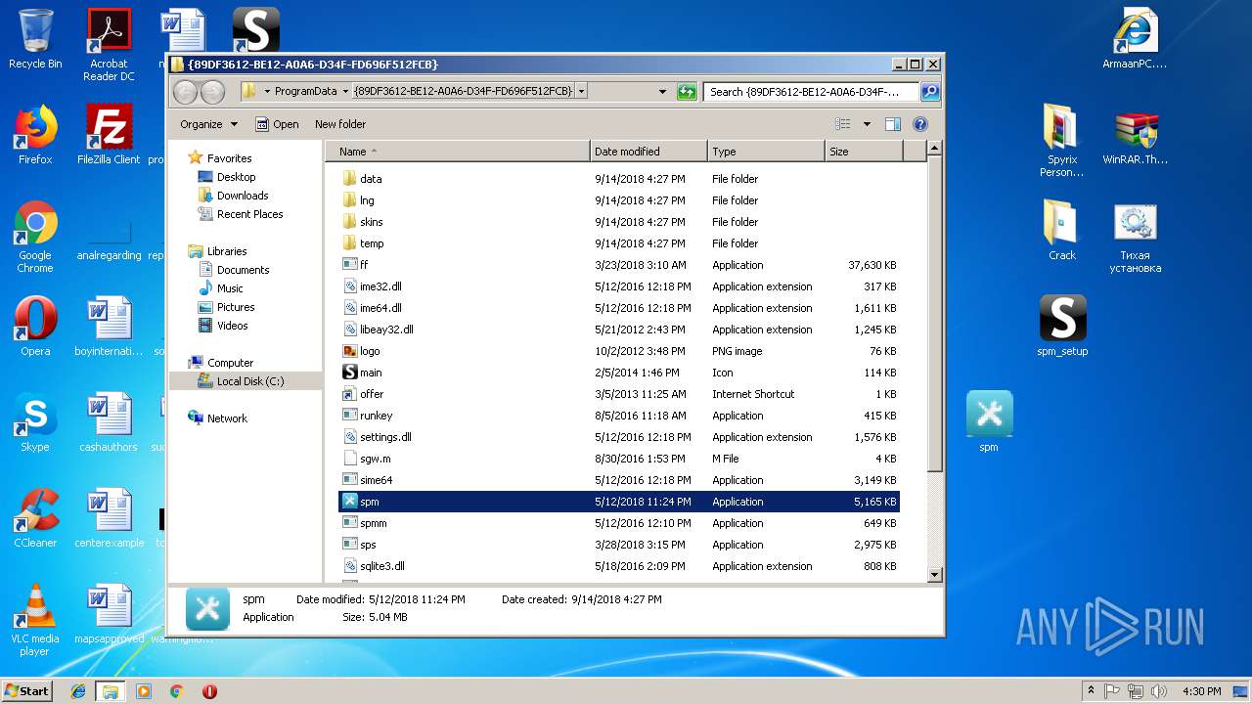
Task: Select the runkey application file
Action: pyautogui.click(x=618, y=416)
